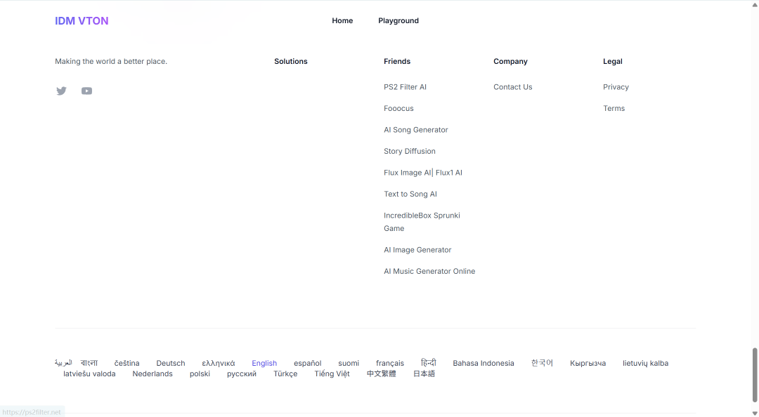Switch language to Bahasa Indonesia

pos(484,364)
